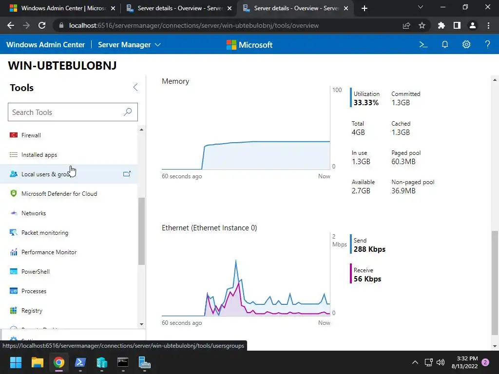Pop out Local users & groups tool
Screen dimensions: 499x374
[x=127, y=174]
